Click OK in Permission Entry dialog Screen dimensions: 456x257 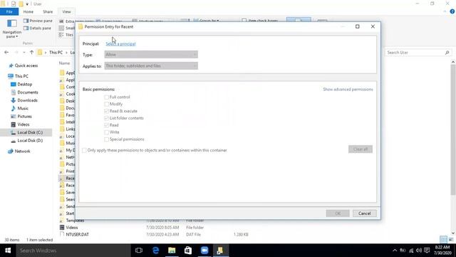[338, 213]
